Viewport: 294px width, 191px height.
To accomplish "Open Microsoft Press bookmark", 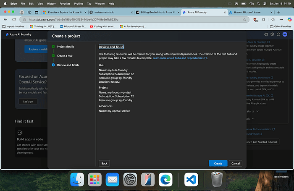I will coord(73,26).
